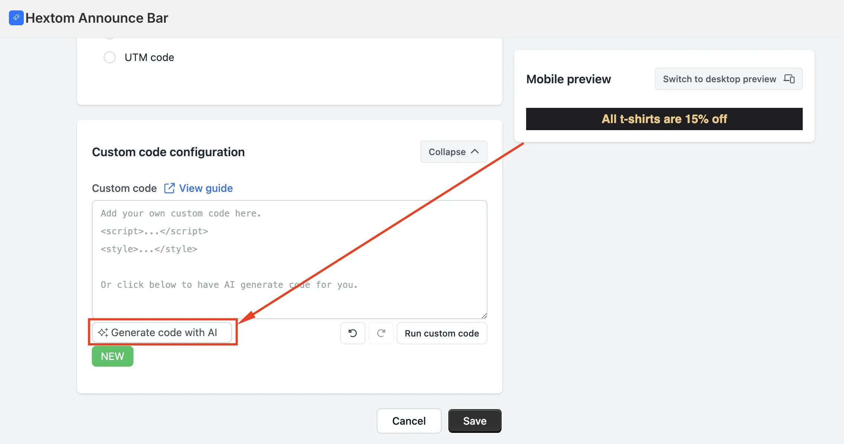Click the Hextom Announce Bar app icon
Screen dimensions: 844x444
tap(16, 18)
